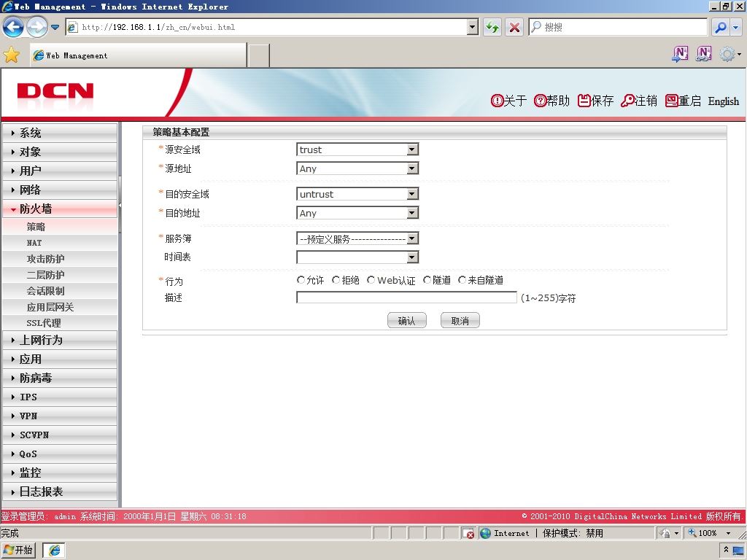Viewport: 747px width, 560px height.
Task: Click the 描述 description text field
Action: point(406,297)
